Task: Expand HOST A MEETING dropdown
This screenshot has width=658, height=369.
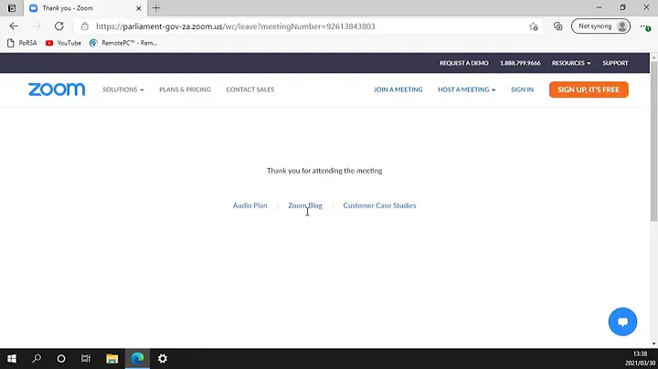Action: (x=467, y=90)
